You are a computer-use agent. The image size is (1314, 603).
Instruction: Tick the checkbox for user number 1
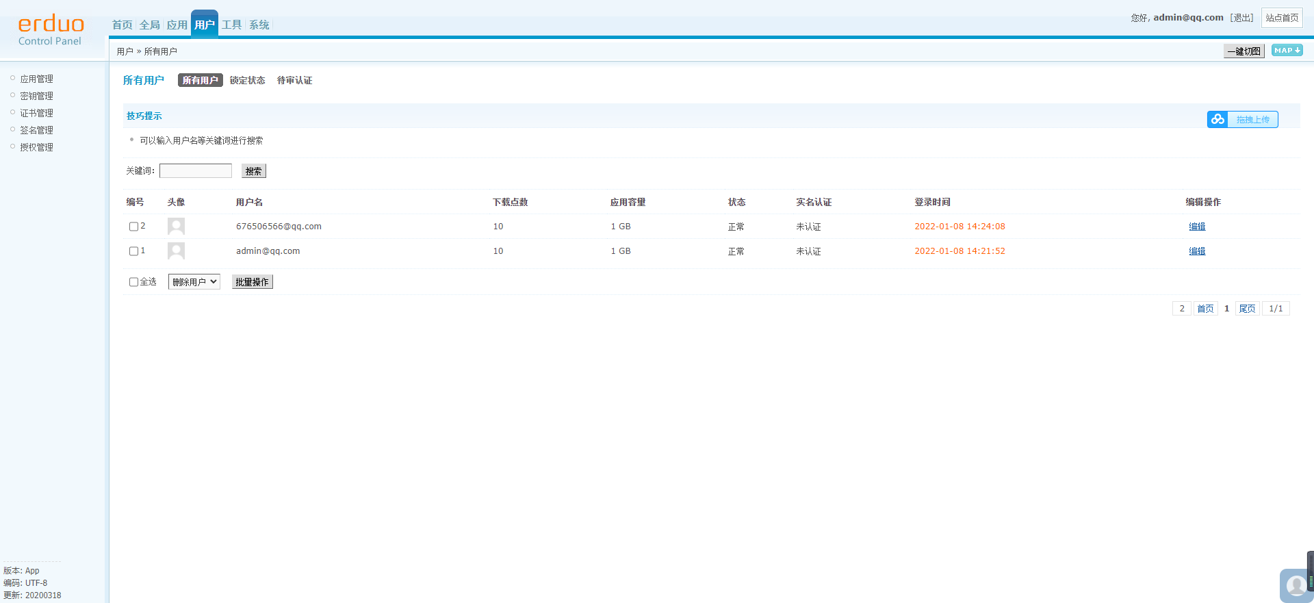click(x=133, y=251)
